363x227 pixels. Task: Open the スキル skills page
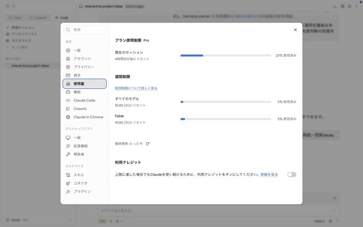coord(84,175)
